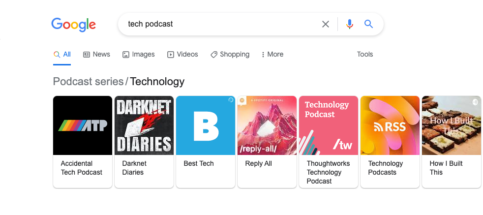Open the Tools options
The image size is (483, 215).
click(x=365, y=55)
